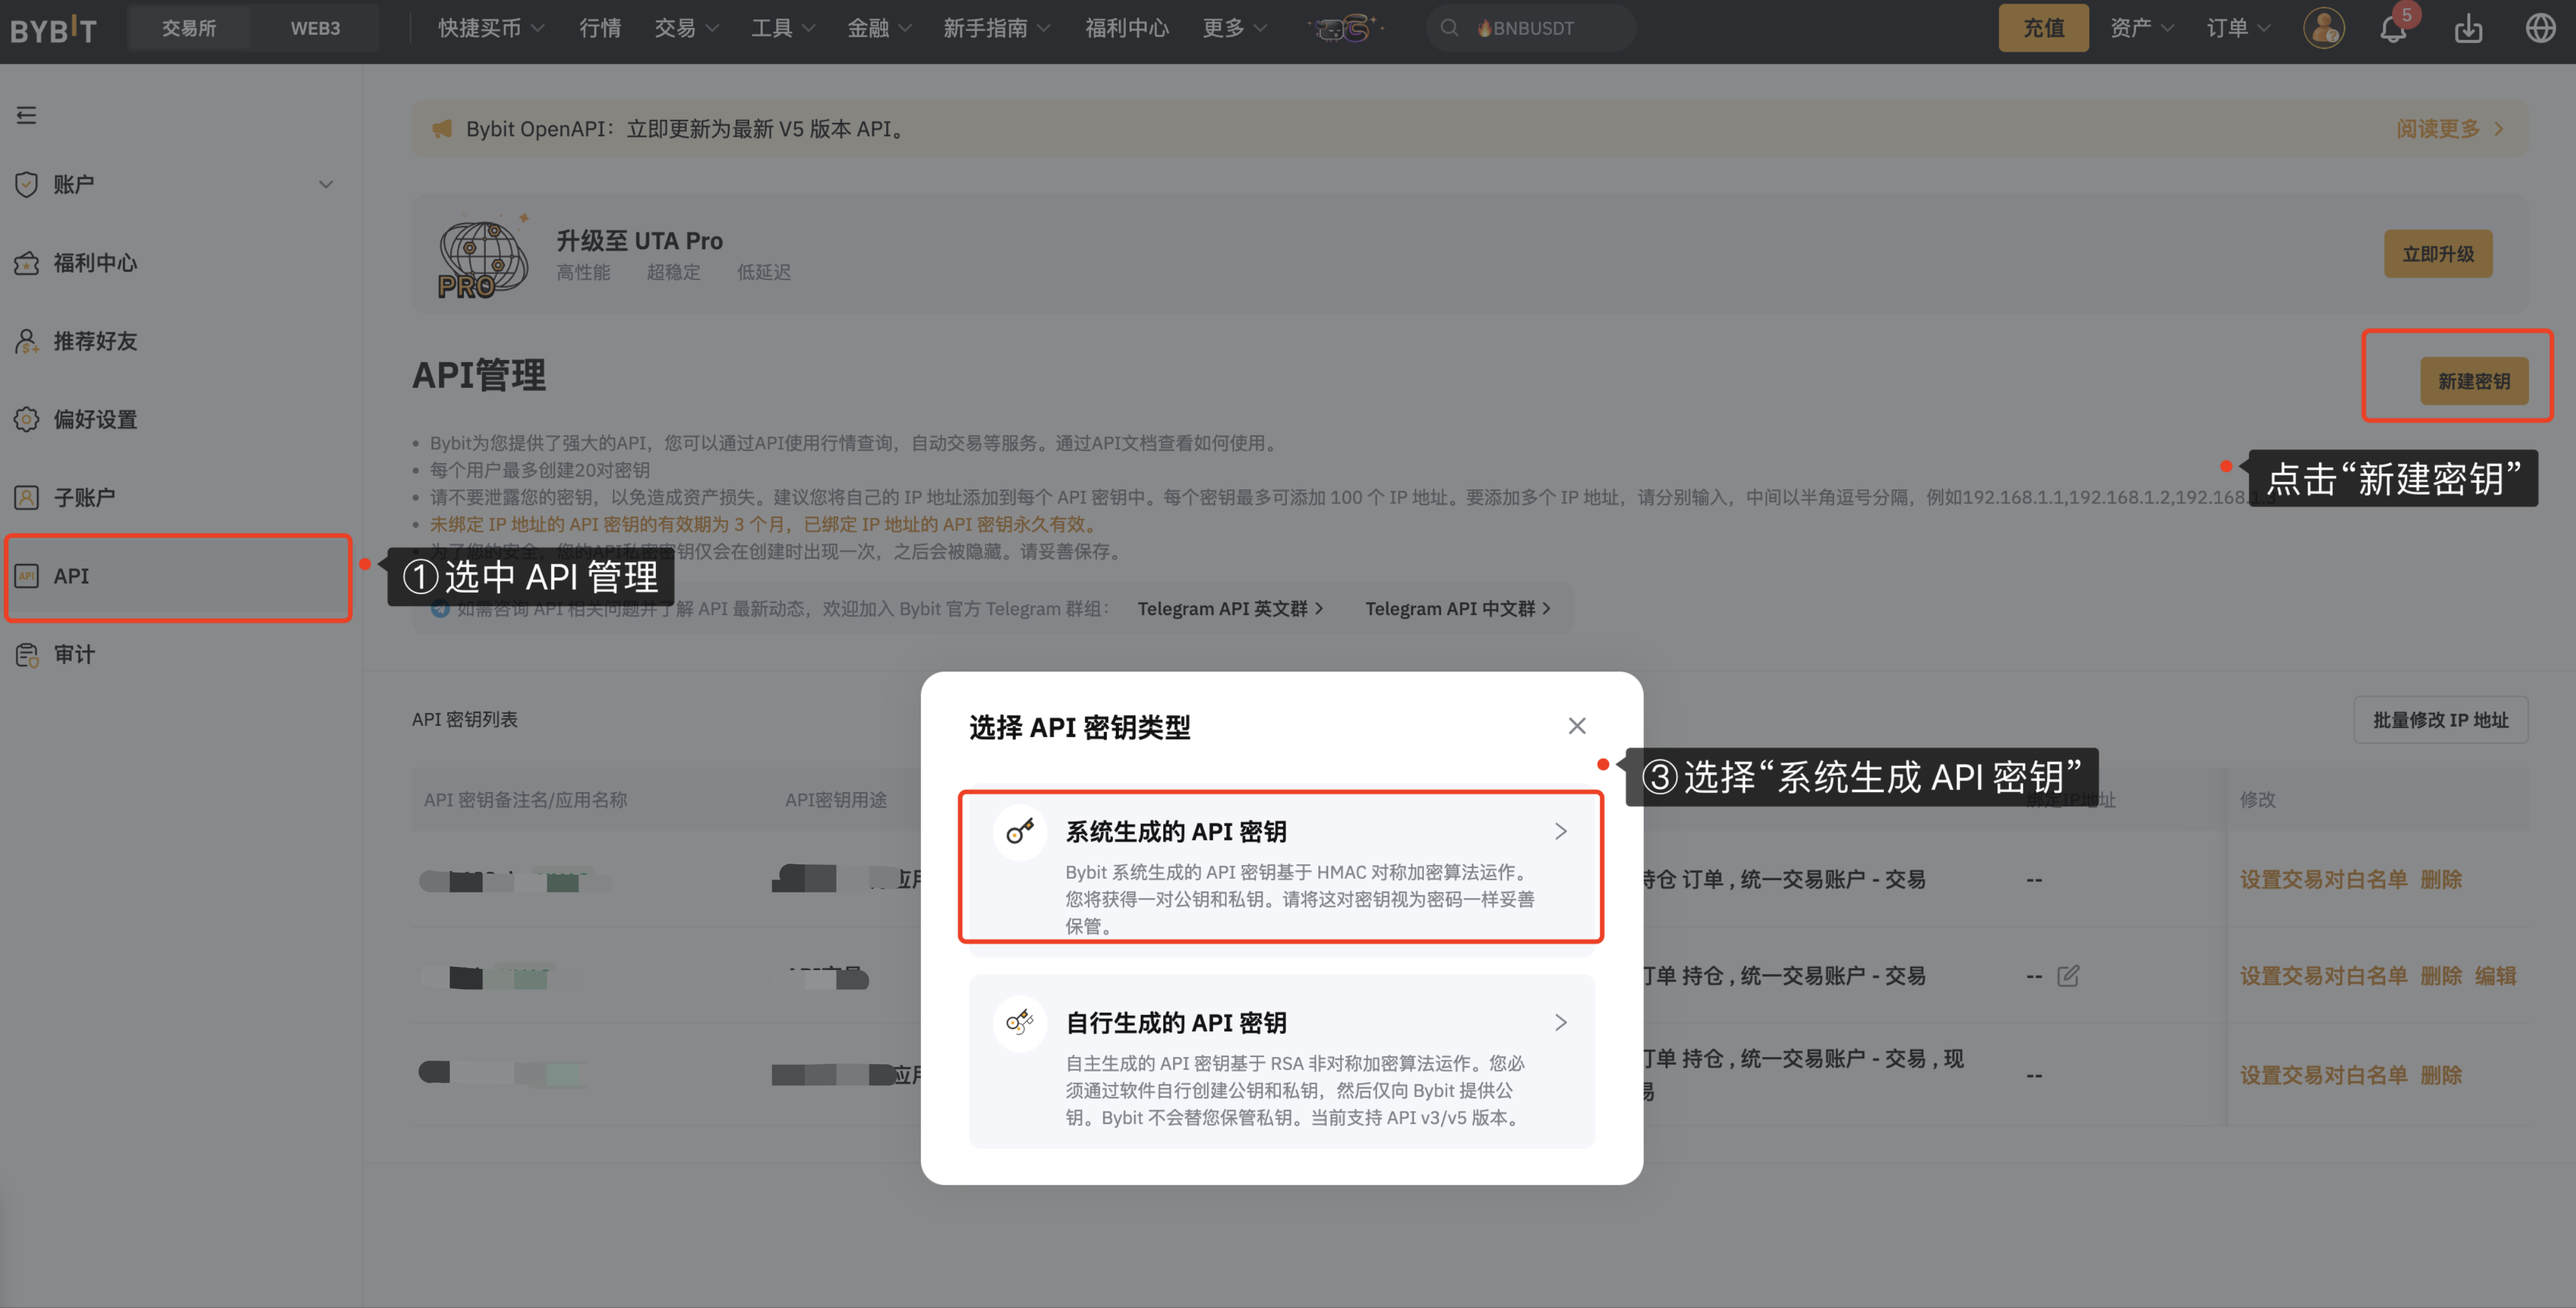Image resolution: width=2576 pixels, height=1308 pixels.
Task: Click the app download icon
Action: tap(2468, 28)
